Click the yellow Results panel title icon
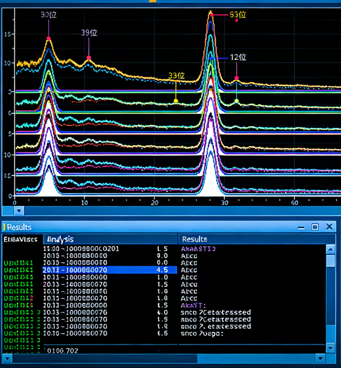This screenshot has width=341, height=368. [x=5, y=227]
